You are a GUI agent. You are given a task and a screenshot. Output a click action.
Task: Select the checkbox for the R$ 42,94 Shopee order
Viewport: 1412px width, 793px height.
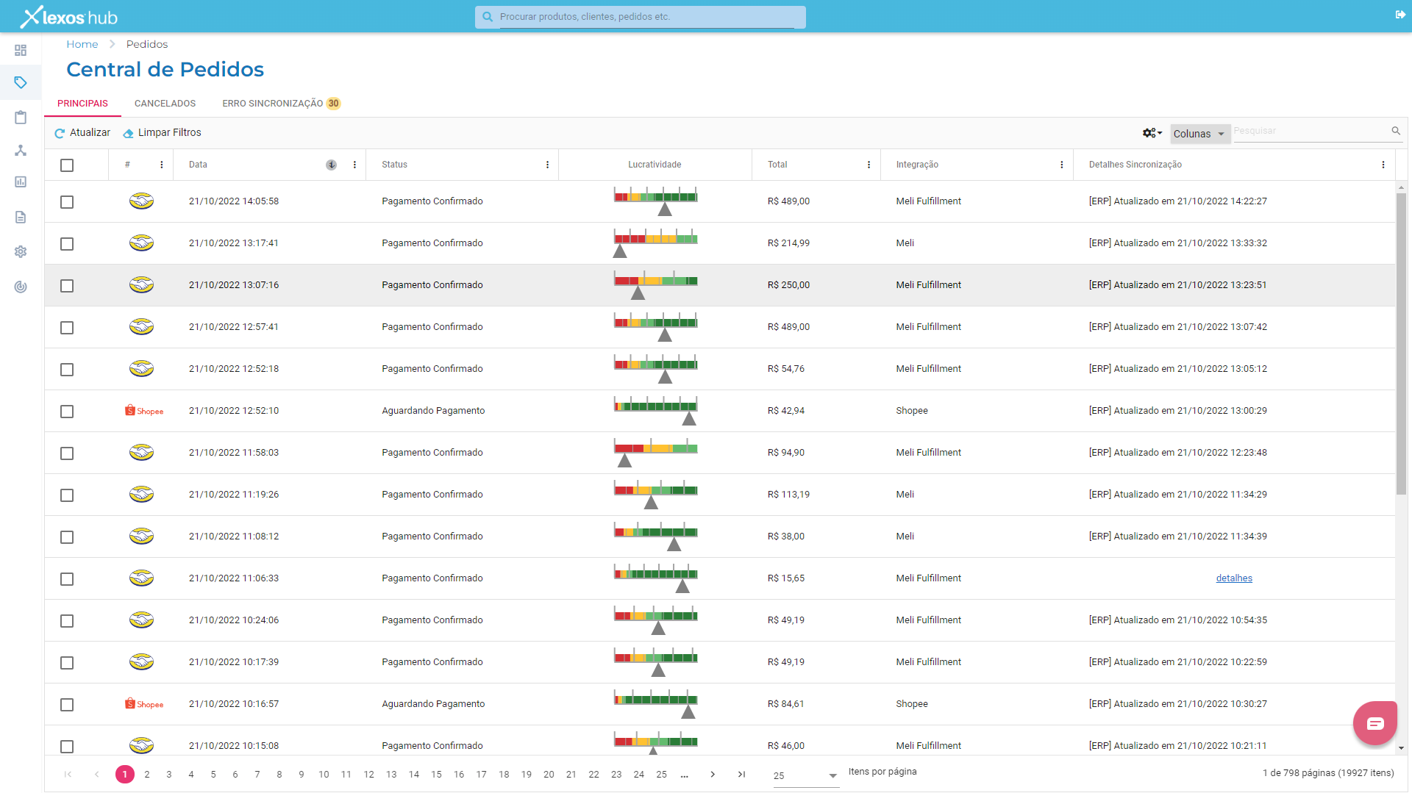[67, 412]
